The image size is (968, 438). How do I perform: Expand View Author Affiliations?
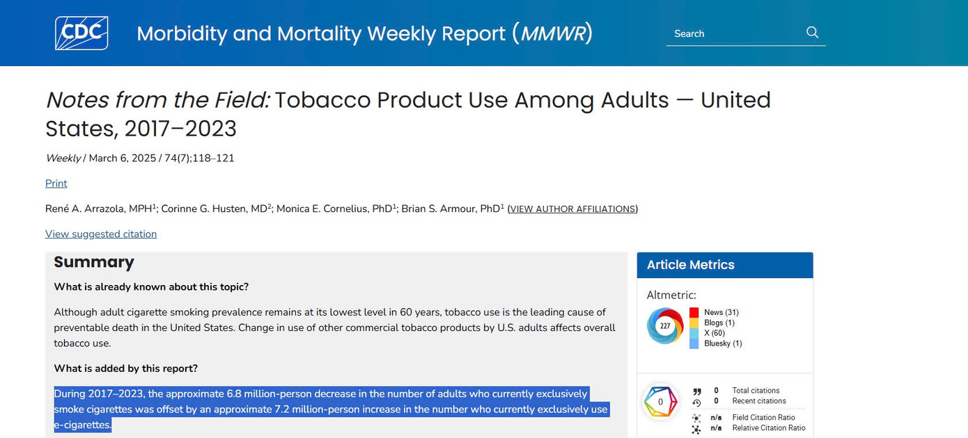tap(572, 209)
